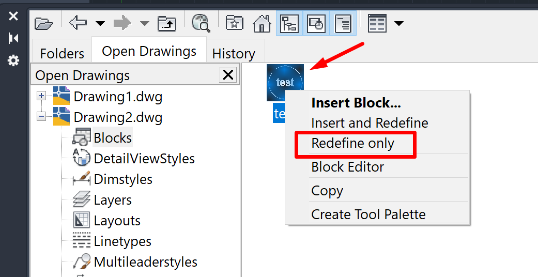Open the Views dropdown arrow
Screen dimensions: 538x277
click(x=399, y=23)
